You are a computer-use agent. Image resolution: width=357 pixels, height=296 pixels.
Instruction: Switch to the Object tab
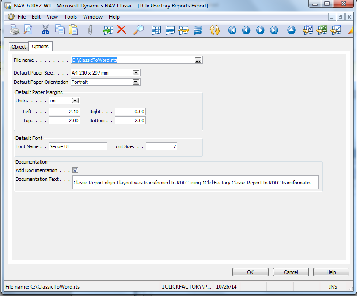pos(19,47)
